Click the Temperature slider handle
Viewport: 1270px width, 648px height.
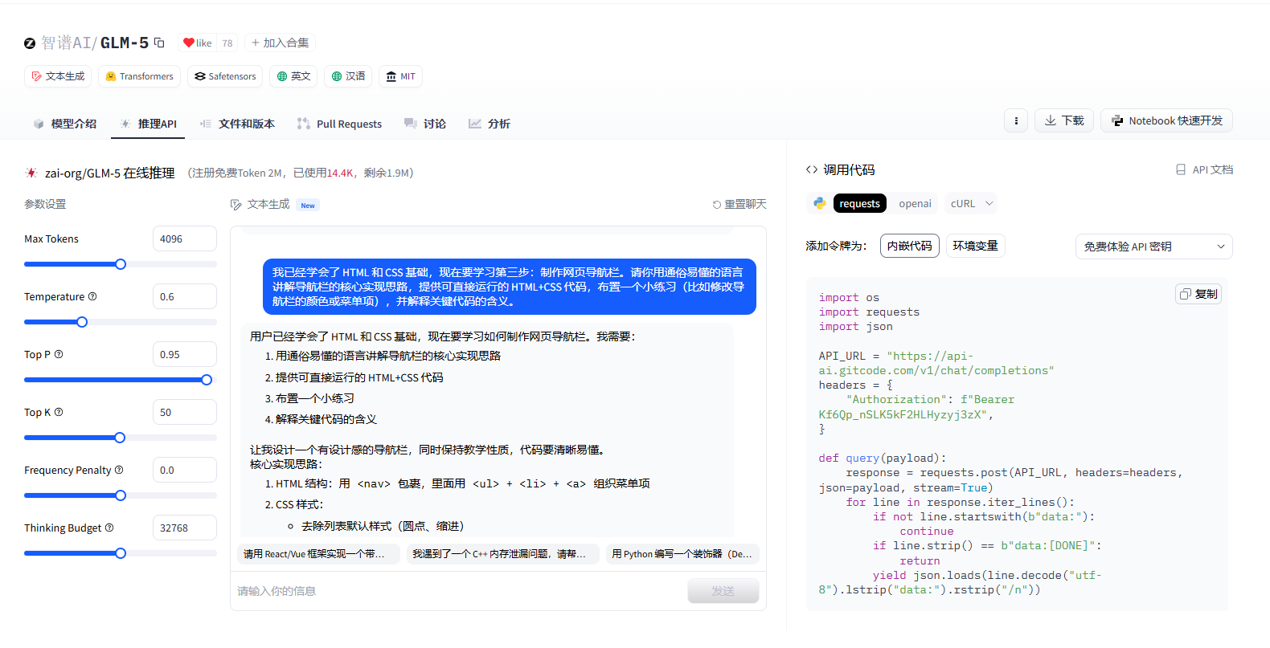coord(82,322)
